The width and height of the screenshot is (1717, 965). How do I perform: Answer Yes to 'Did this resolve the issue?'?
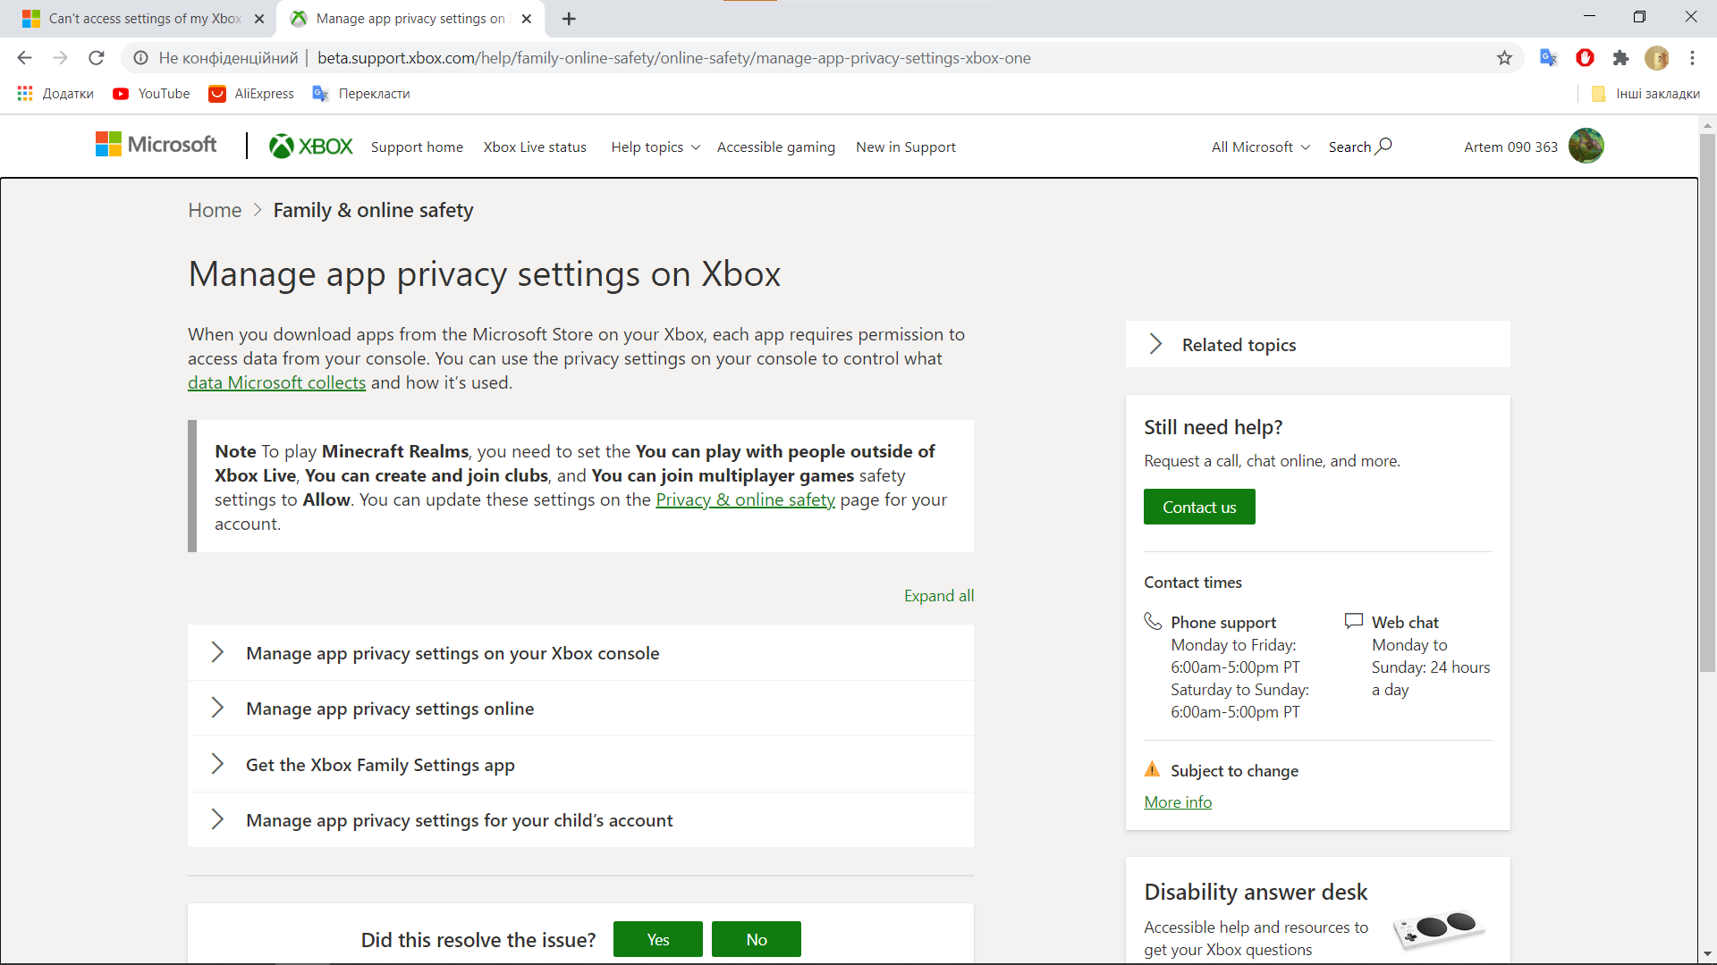click(658, 939)
